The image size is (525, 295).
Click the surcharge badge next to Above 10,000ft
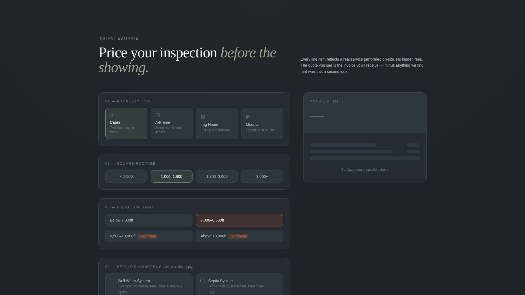point(238,236)
